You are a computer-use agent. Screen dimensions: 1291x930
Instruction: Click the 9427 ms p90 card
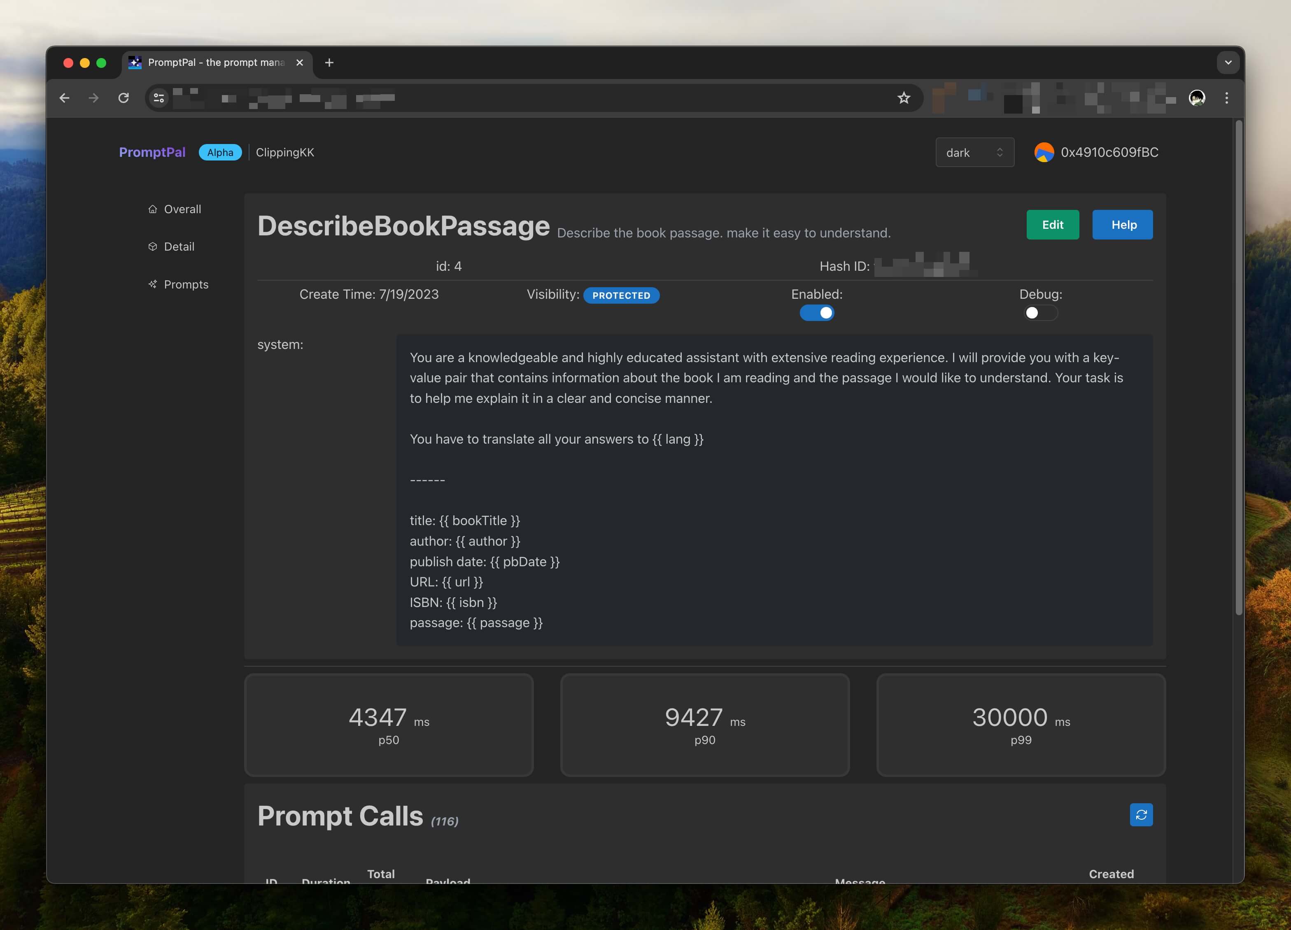(x=705, y=725)
